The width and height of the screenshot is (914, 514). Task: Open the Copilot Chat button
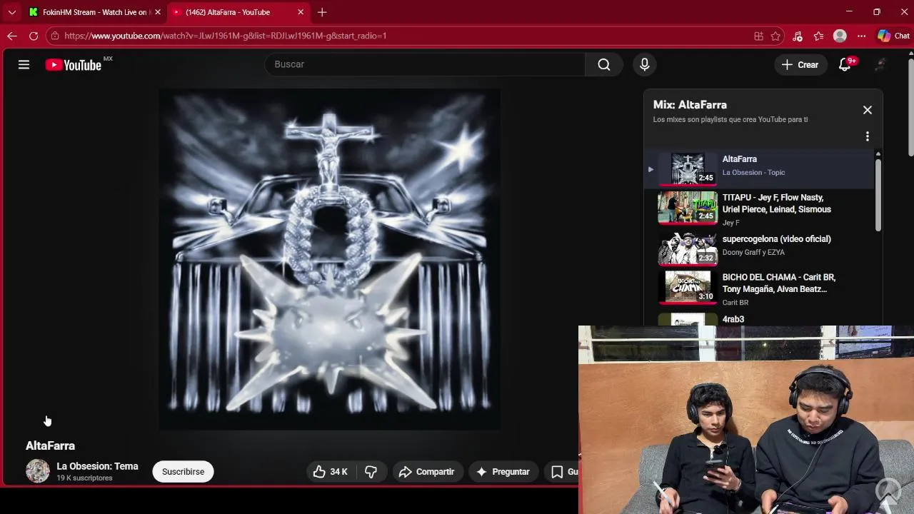[893, 36]
